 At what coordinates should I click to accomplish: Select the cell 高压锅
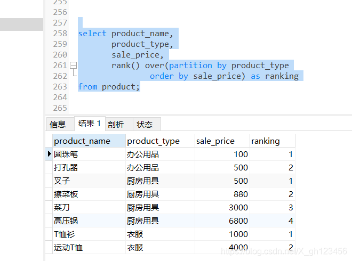pyautogui.click(x=89, y=221)
